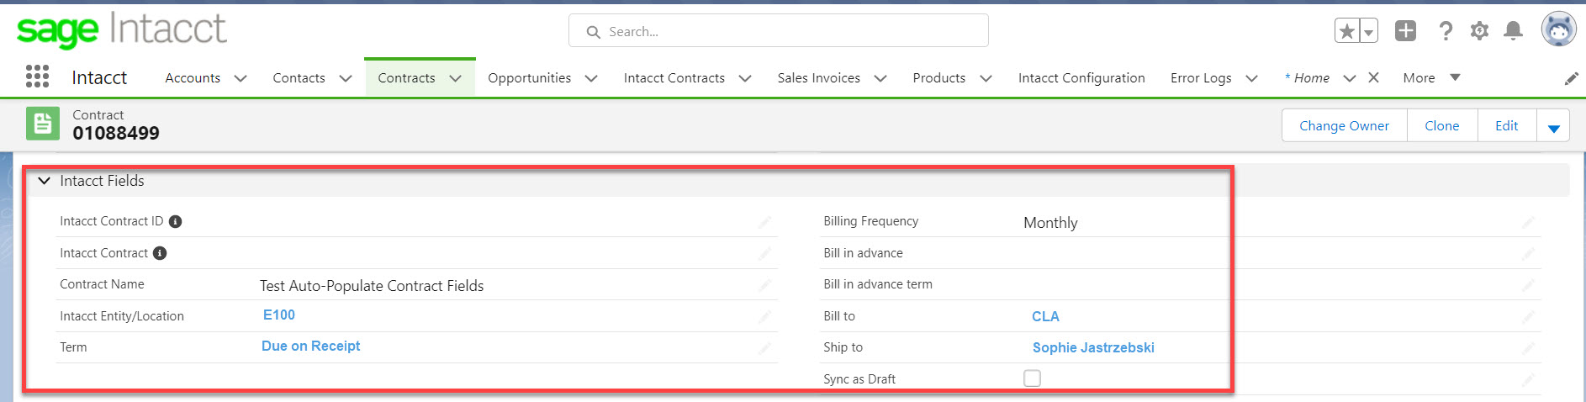
Task: Click the Favorites star icon
Action: (1346, 31)
